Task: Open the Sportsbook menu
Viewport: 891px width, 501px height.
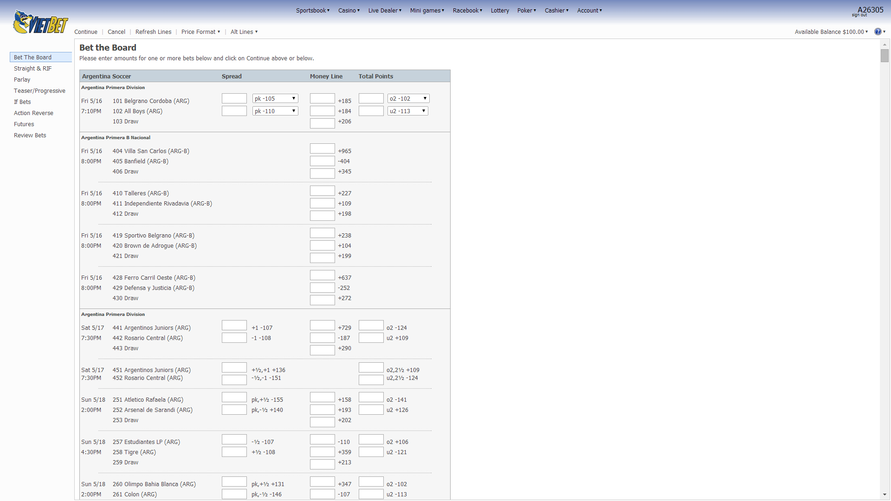Action: coord(313,10)
